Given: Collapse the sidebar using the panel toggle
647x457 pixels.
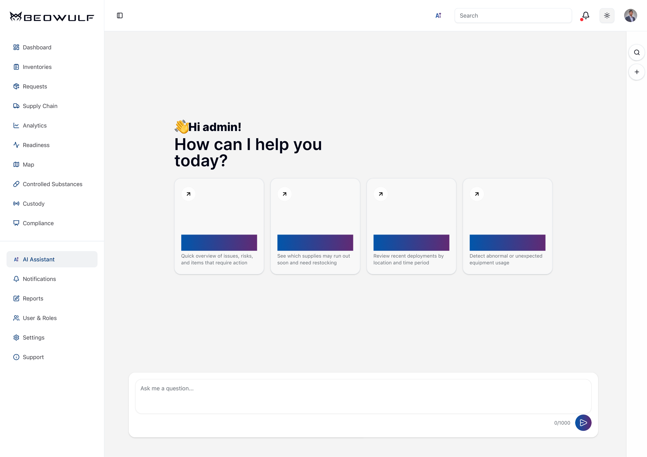Looking at the screenshot, I should click(119, 15).
